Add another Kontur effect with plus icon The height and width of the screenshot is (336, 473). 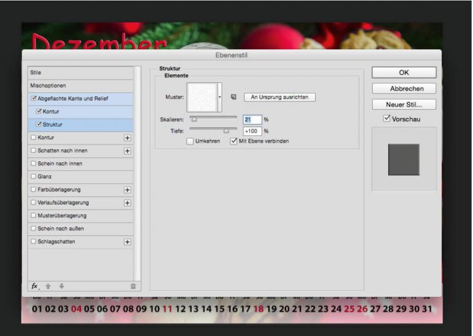click(x=127, y=138)
